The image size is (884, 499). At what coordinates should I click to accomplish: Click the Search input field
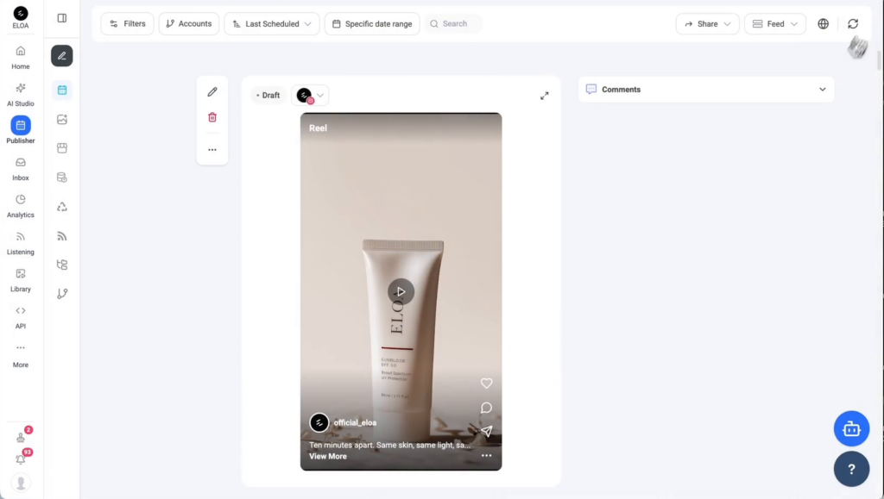point(454,23)
